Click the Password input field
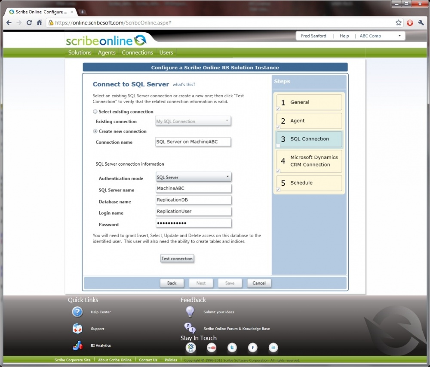Image resolution: width=430 pixels, height=367 pixels. 193,223
